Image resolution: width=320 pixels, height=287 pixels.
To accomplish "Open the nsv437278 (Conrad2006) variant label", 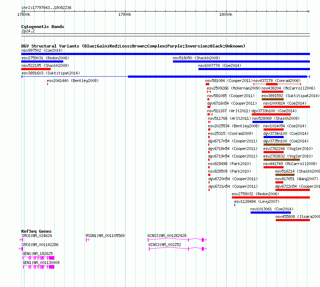I will point(277,81).
